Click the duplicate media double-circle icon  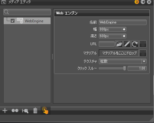[x=15, y=110]
